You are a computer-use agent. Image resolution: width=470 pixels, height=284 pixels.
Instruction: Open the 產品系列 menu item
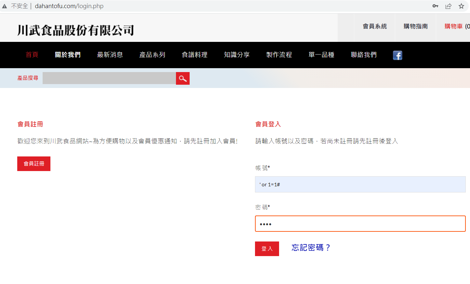[152, 55]
